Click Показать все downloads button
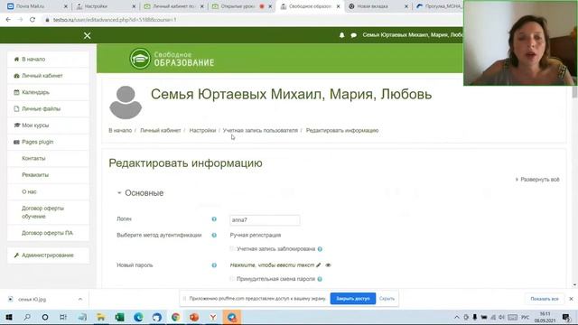Viewport: 578px width, 325px height. point(544,299)
